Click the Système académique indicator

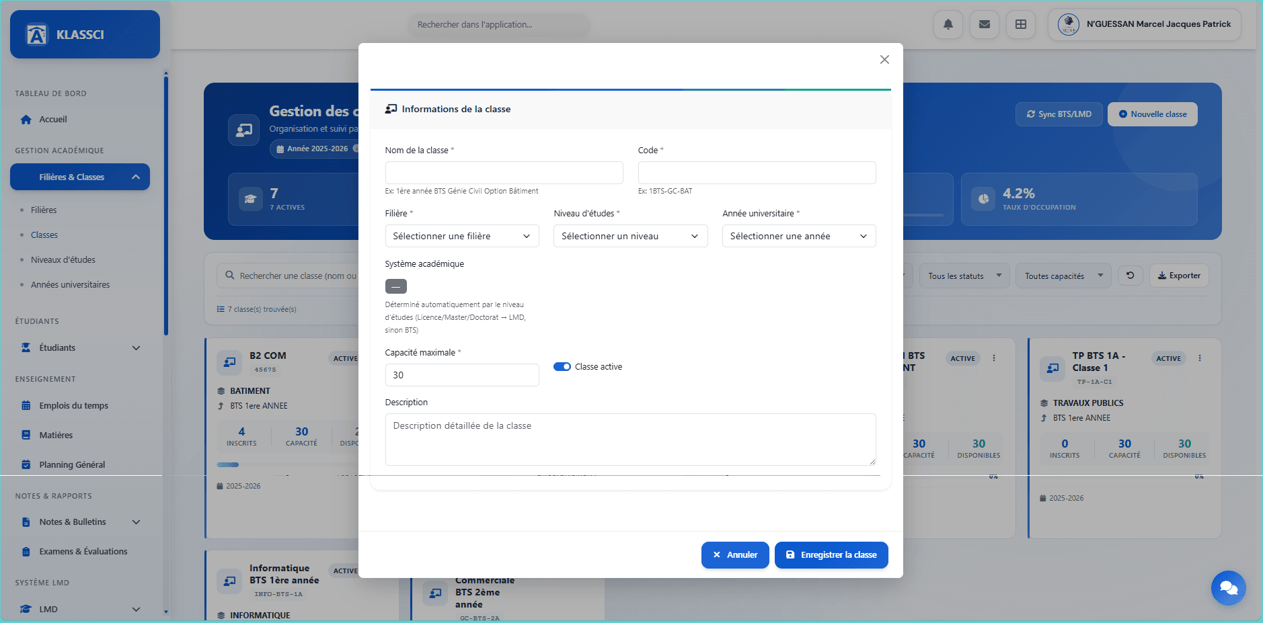point(395,286)
